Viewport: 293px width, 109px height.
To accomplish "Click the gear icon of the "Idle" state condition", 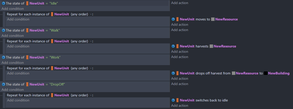I will [x=4, y=3].
